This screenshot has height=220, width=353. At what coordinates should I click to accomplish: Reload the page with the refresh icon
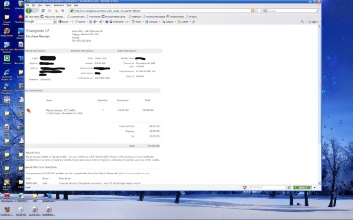click(43, 11)
